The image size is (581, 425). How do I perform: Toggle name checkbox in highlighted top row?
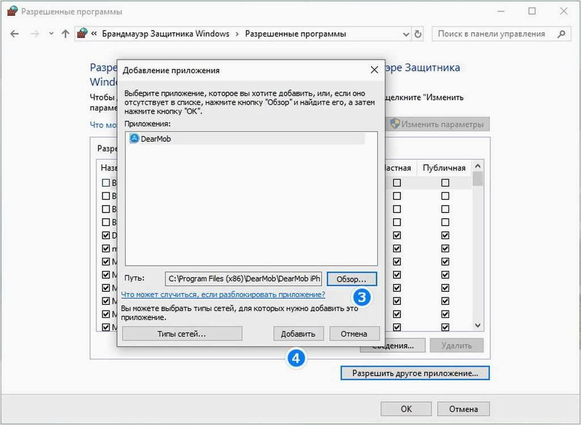pos(106,183)
